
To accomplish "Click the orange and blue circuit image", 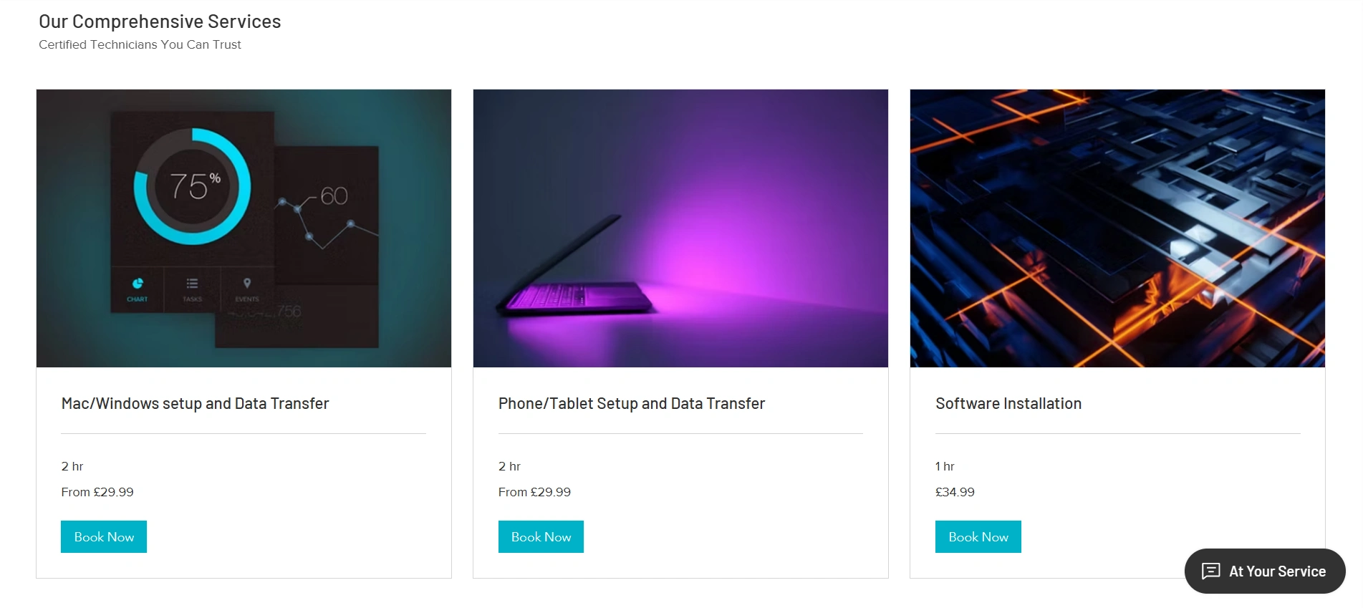I will pyautogui.click(x=1117, y=228).
